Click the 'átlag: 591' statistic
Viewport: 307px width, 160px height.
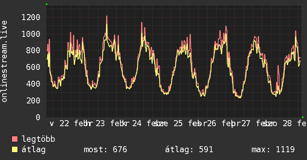189,150
